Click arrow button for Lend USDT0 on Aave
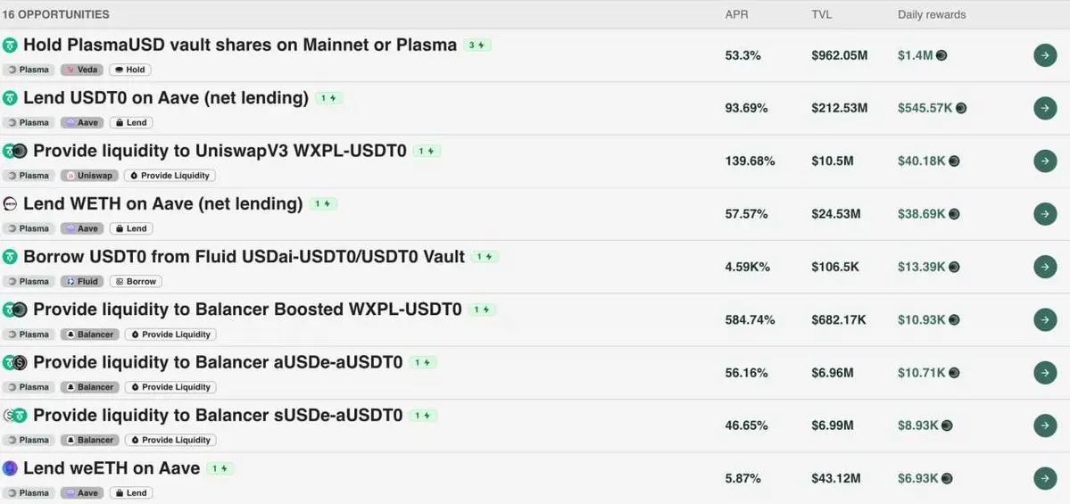 click(x=1045, y=108)
